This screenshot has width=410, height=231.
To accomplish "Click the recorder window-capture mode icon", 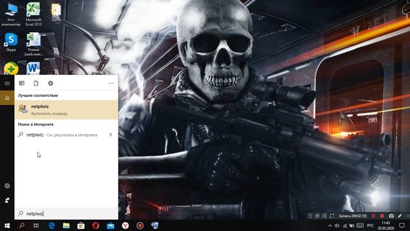I will pyautogui.click(x=317, y=216).
